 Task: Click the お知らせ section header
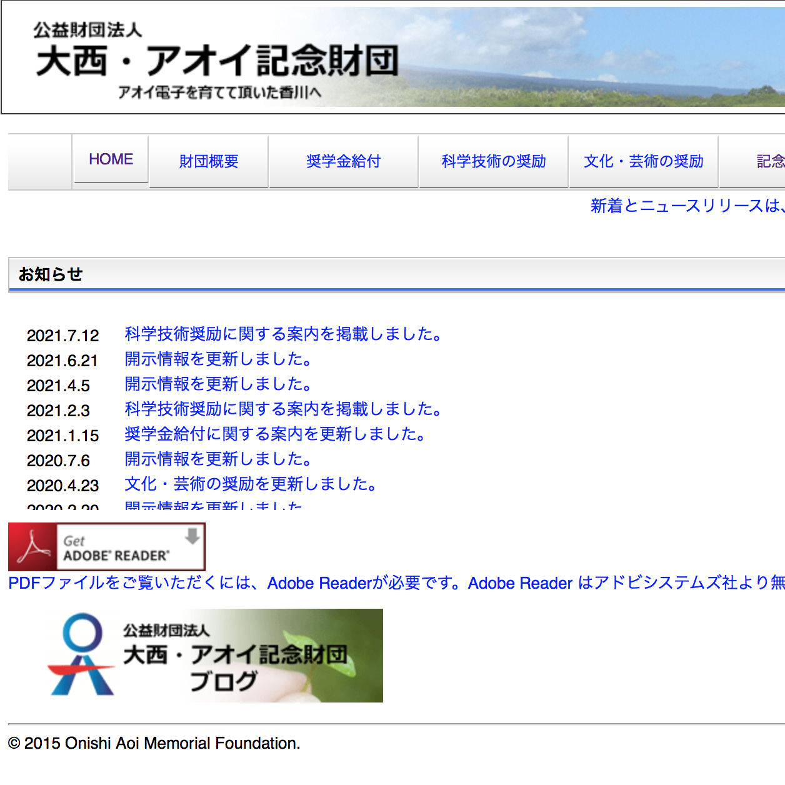(51, 274)
